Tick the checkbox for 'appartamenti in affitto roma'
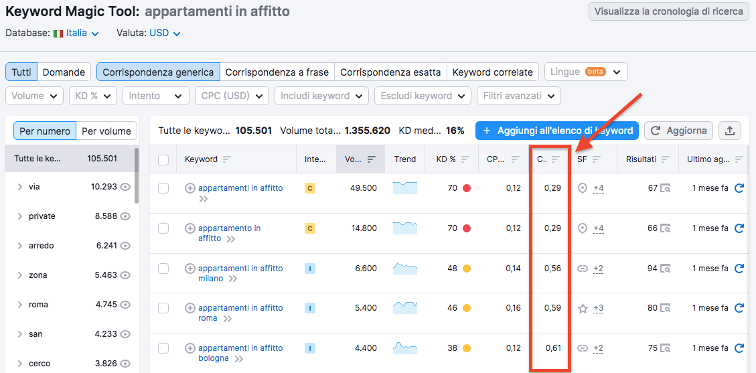The image size is (756, 373). coord(163,309)
